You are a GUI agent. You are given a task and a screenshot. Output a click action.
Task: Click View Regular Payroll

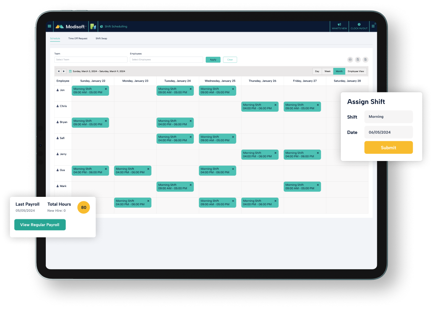pos(40,225)
